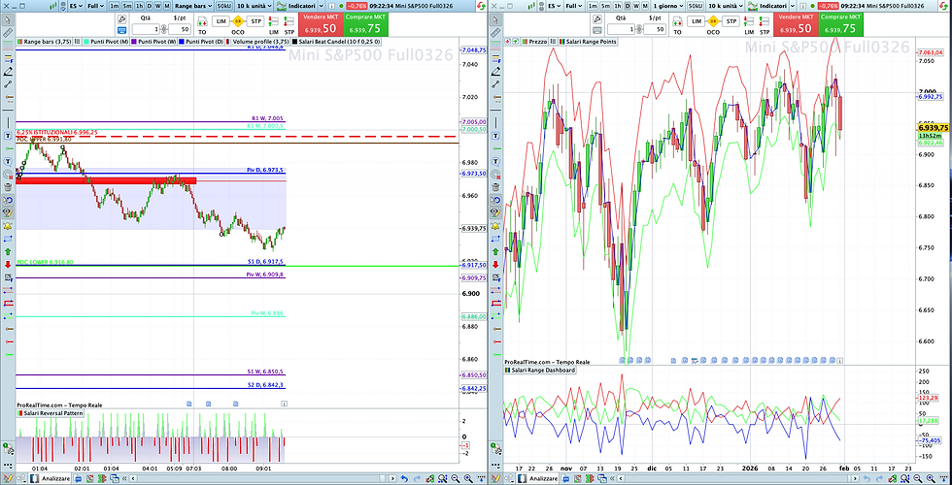Open the wrench settings icon in right order bar
This screenshot has width=952, height=485.
[596, 19]
